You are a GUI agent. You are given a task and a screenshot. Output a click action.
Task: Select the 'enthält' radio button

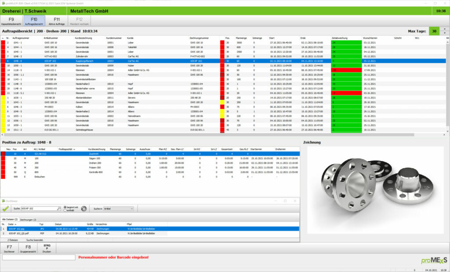[x=66, y=210]
